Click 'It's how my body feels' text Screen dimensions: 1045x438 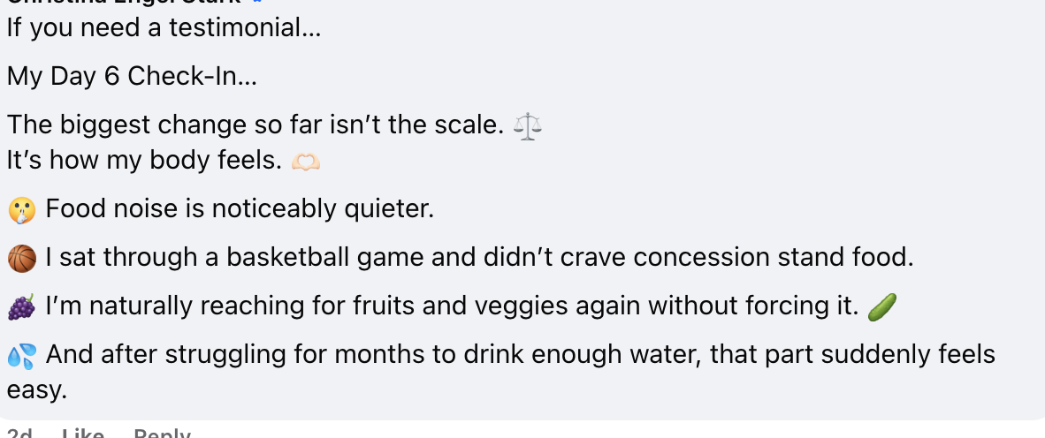[x=145, y=161]
